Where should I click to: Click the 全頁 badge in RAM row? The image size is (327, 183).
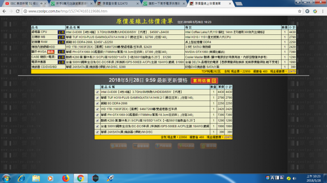tap(61, 42)
